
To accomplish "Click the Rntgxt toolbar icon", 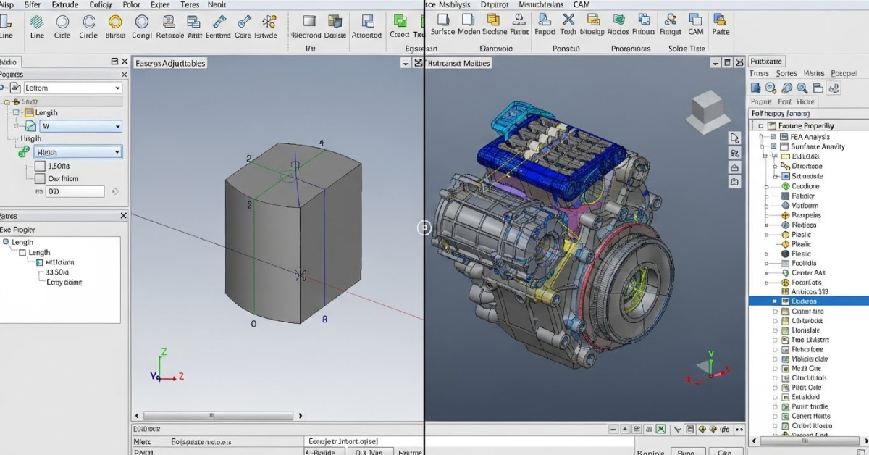I will click(671, 20).
